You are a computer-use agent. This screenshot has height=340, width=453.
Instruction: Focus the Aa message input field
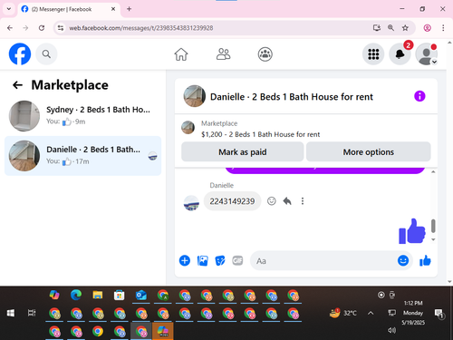pyautogui.click(x=323, y=261)
